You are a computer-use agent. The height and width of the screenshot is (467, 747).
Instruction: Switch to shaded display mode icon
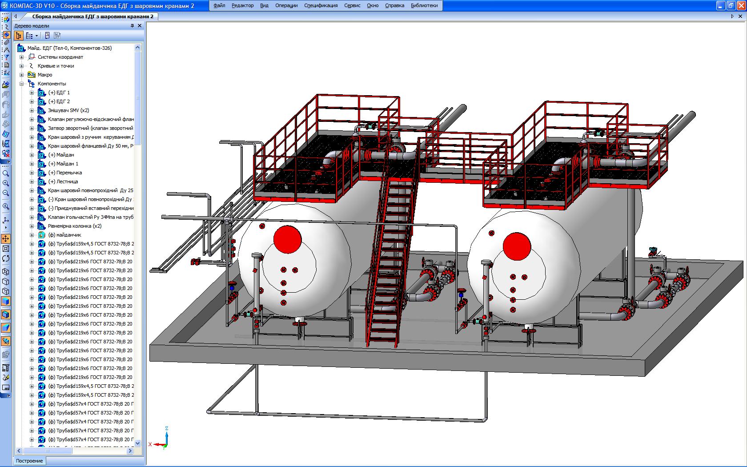point(5,301)
